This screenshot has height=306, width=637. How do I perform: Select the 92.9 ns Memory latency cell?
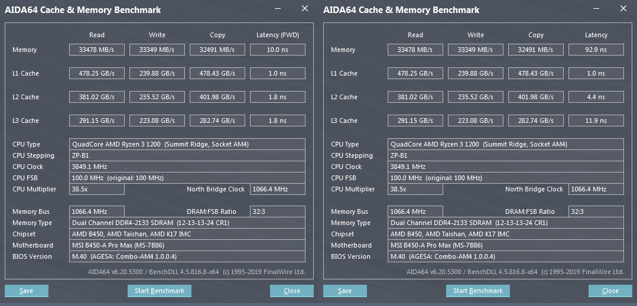tap(596, 50)
